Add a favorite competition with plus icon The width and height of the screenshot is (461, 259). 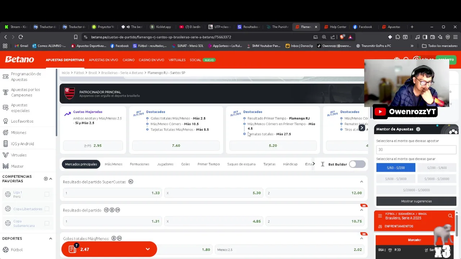point(46,179)
